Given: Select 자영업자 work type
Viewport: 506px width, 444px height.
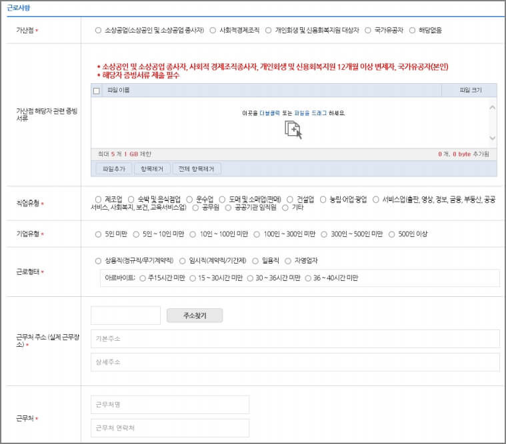Looking at the screenshot, I should point(288,261).
